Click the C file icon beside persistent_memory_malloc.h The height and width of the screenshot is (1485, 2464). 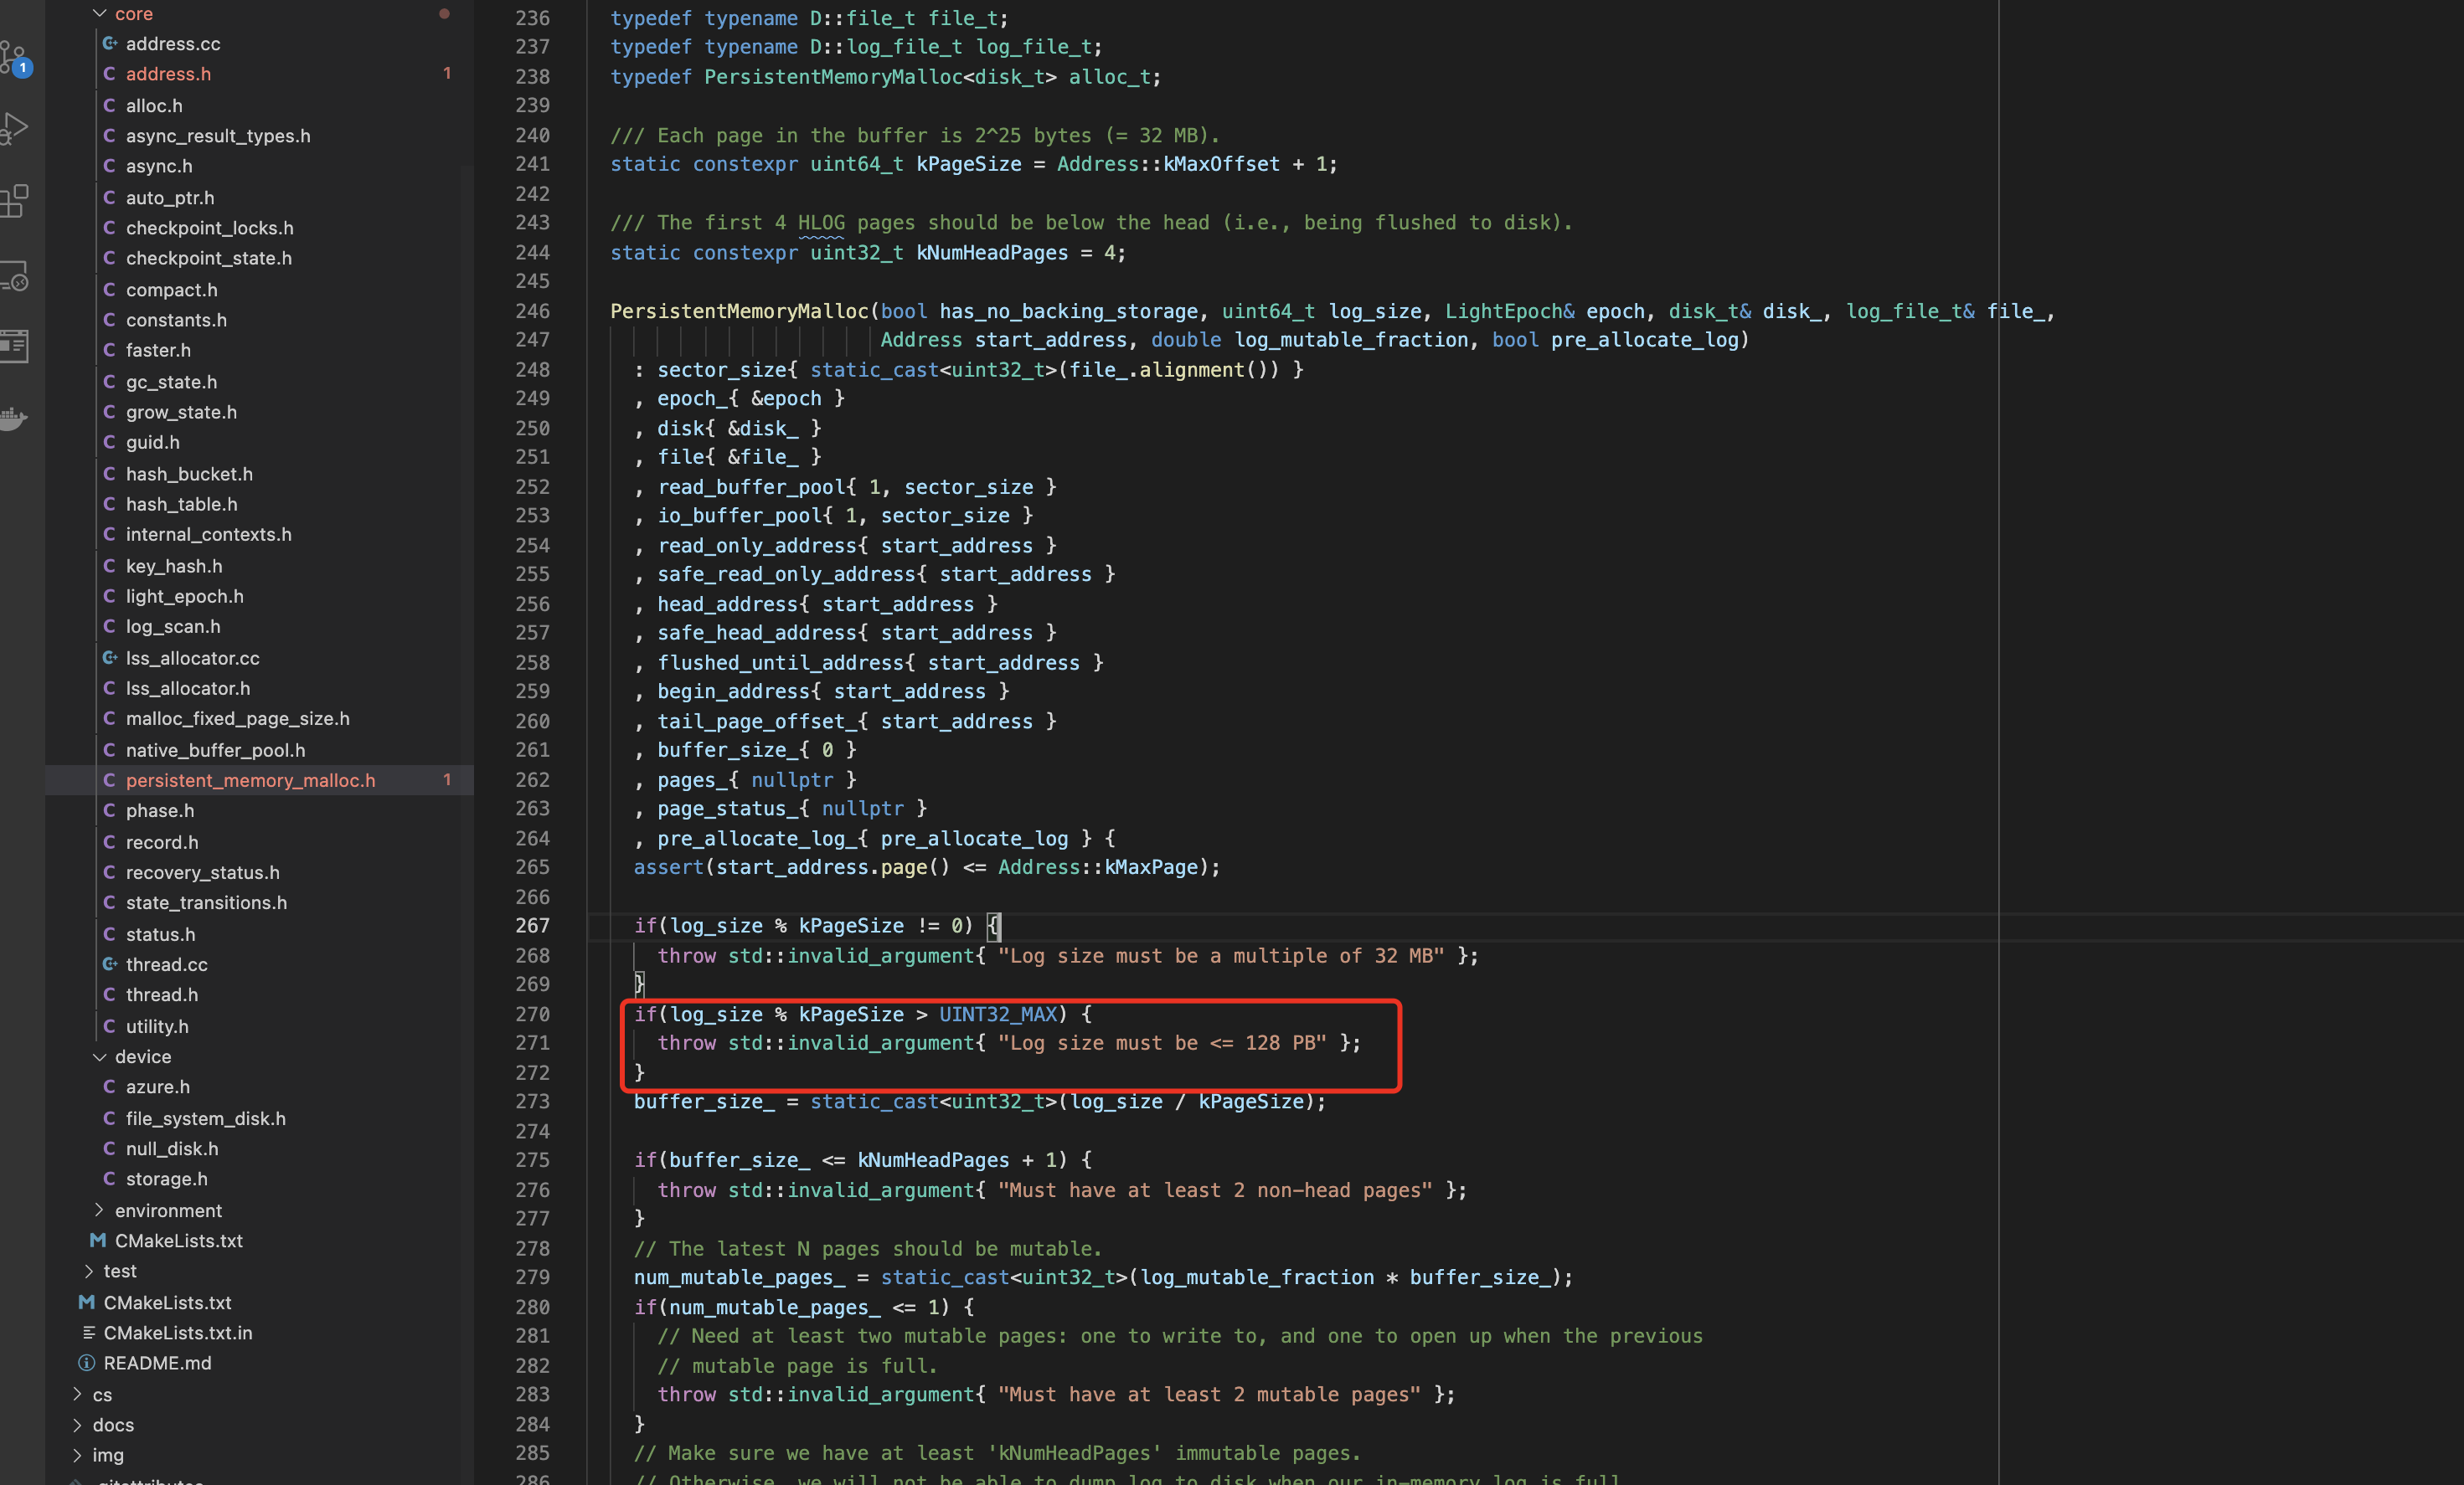point(110,780)
